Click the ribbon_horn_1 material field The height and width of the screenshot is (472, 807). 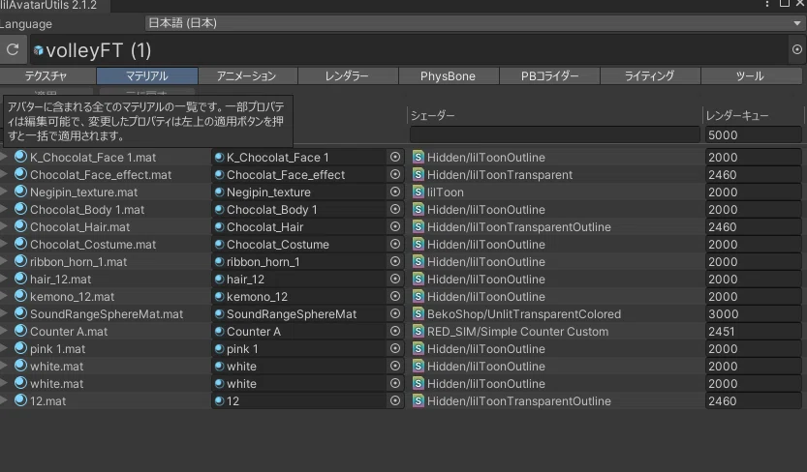pos(299,262)
